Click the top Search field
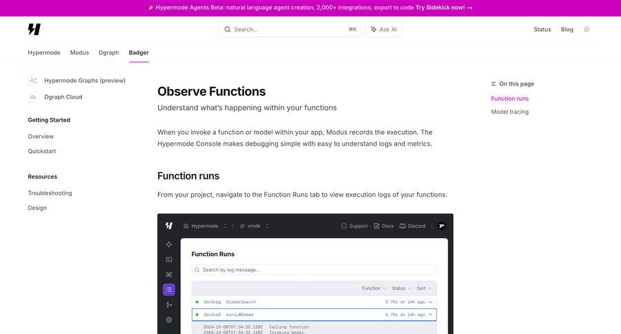Viewport: 621px width, 334px height. [x=290, y=29]
